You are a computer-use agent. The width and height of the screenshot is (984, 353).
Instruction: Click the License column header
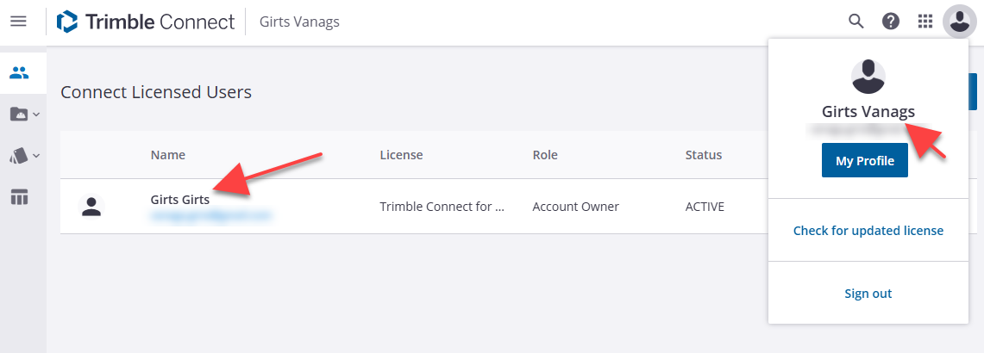click(x=401, y=155)
